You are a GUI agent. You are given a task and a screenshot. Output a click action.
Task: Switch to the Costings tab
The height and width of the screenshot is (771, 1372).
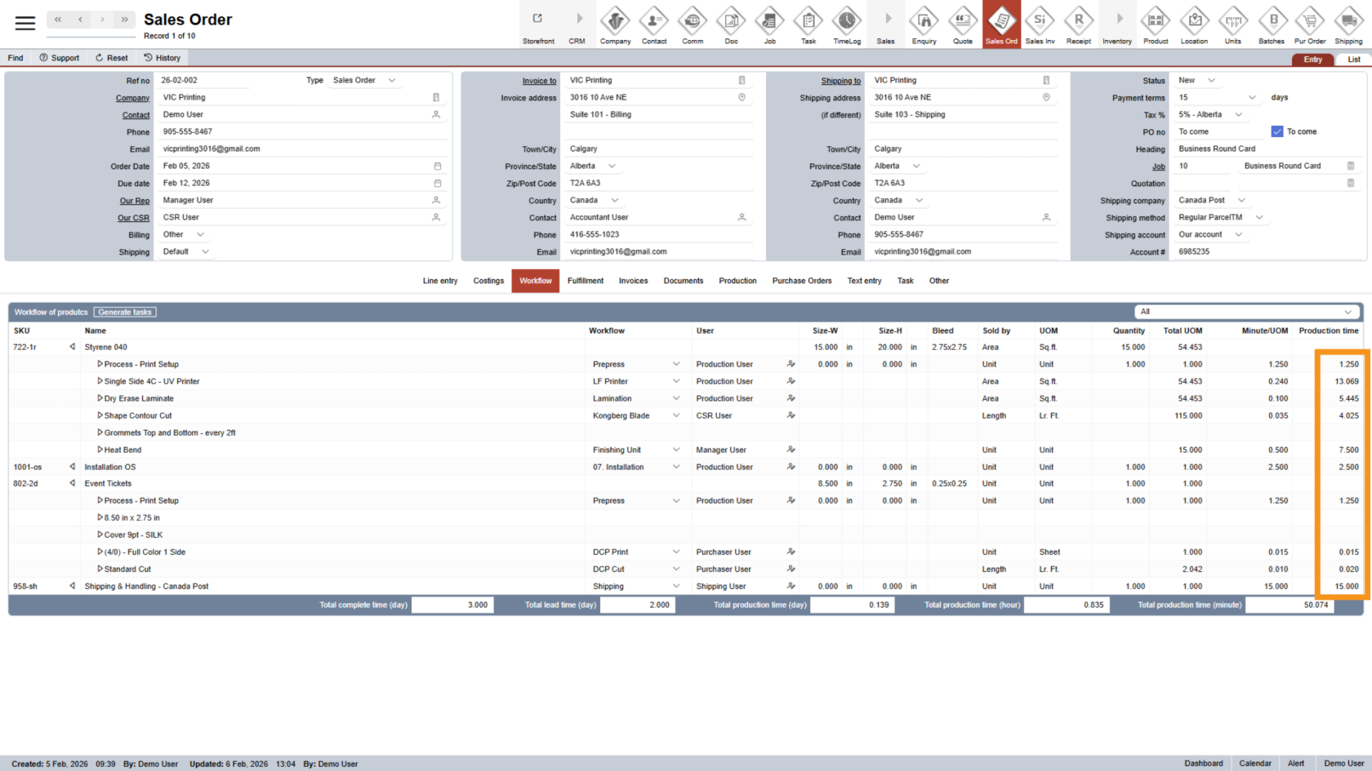[488, 281]
